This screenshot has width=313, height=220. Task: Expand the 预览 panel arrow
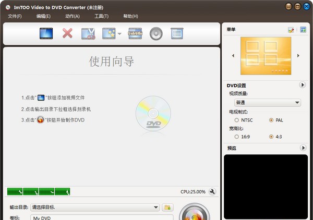tap(303, 148)
